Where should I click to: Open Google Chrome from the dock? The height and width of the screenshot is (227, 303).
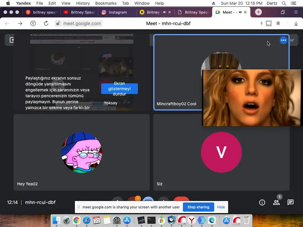click(x=77, y=220)
